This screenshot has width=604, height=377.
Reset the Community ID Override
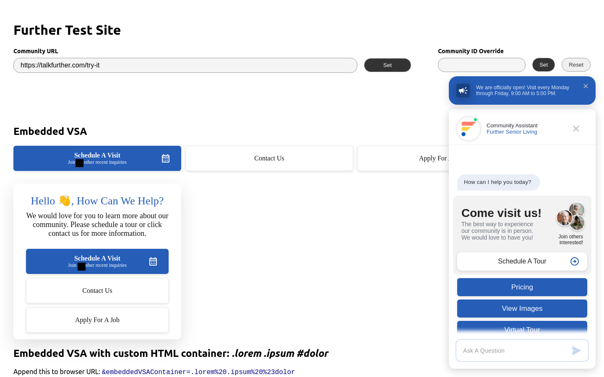click(575, 65)
